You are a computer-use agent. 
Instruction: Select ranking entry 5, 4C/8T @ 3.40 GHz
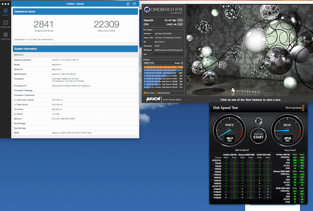click(163, 79)
